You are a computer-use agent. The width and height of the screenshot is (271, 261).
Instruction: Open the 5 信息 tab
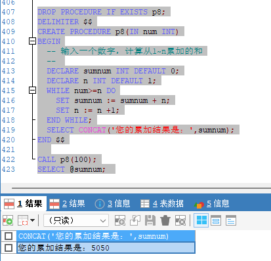pos(212,204)
